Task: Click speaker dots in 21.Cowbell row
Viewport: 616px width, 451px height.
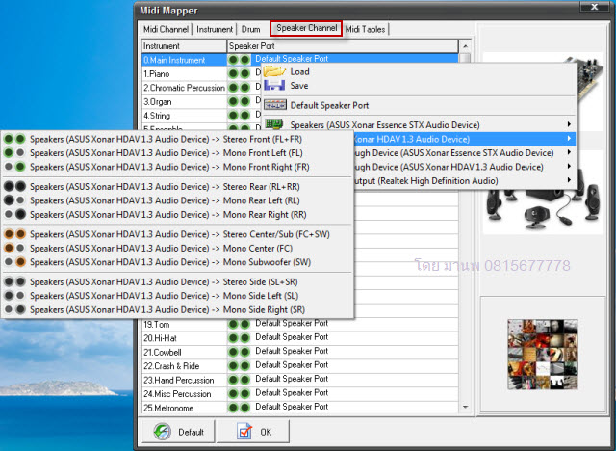Action: (240, 352)
